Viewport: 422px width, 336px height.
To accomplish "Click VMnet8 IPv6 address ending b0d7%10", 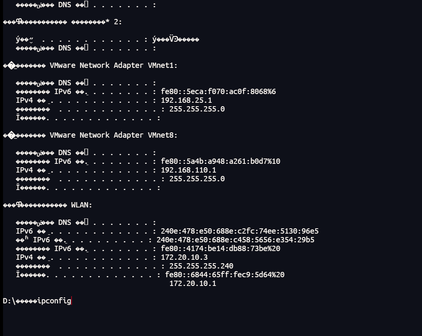I will pyautogui.click(x=220, y=162).
